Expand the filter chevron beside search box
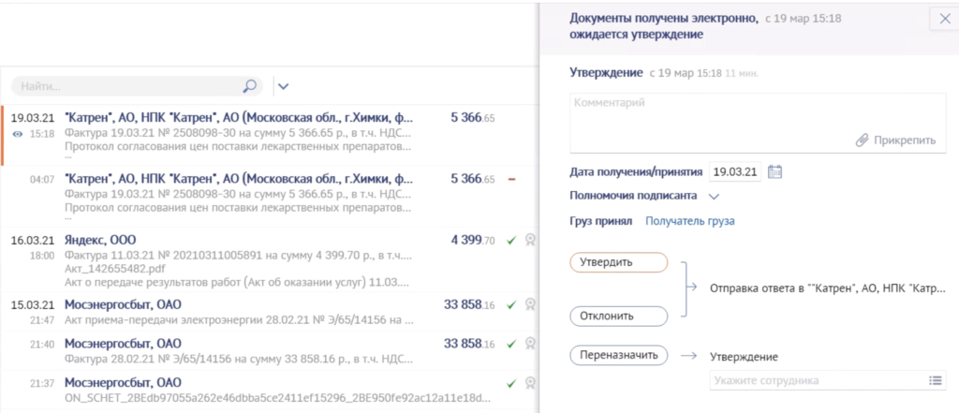Viewport: 959px width, 413px height. [284, 86]
